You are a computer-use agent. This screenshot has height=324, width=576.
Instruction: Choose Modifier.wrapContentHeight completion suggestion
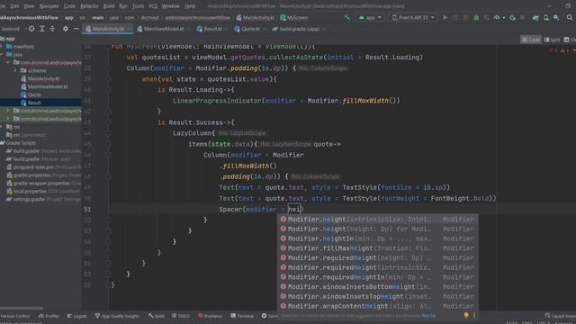click(x=378, y=306)
